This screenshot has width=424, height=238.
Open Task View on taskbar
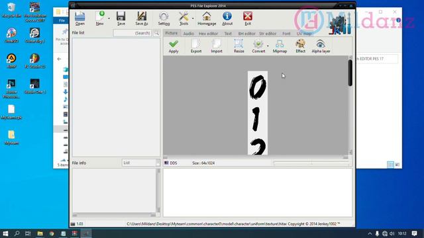[28, 233]
